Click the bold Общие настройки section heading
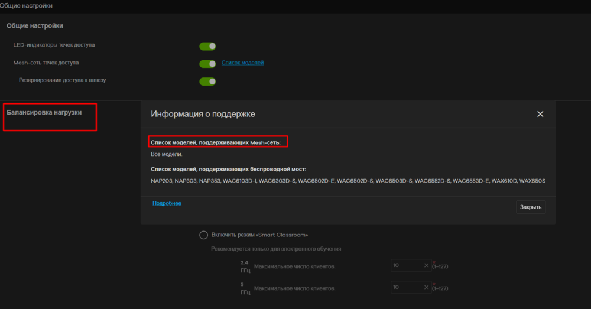591x309 pixels. point(35,26)
